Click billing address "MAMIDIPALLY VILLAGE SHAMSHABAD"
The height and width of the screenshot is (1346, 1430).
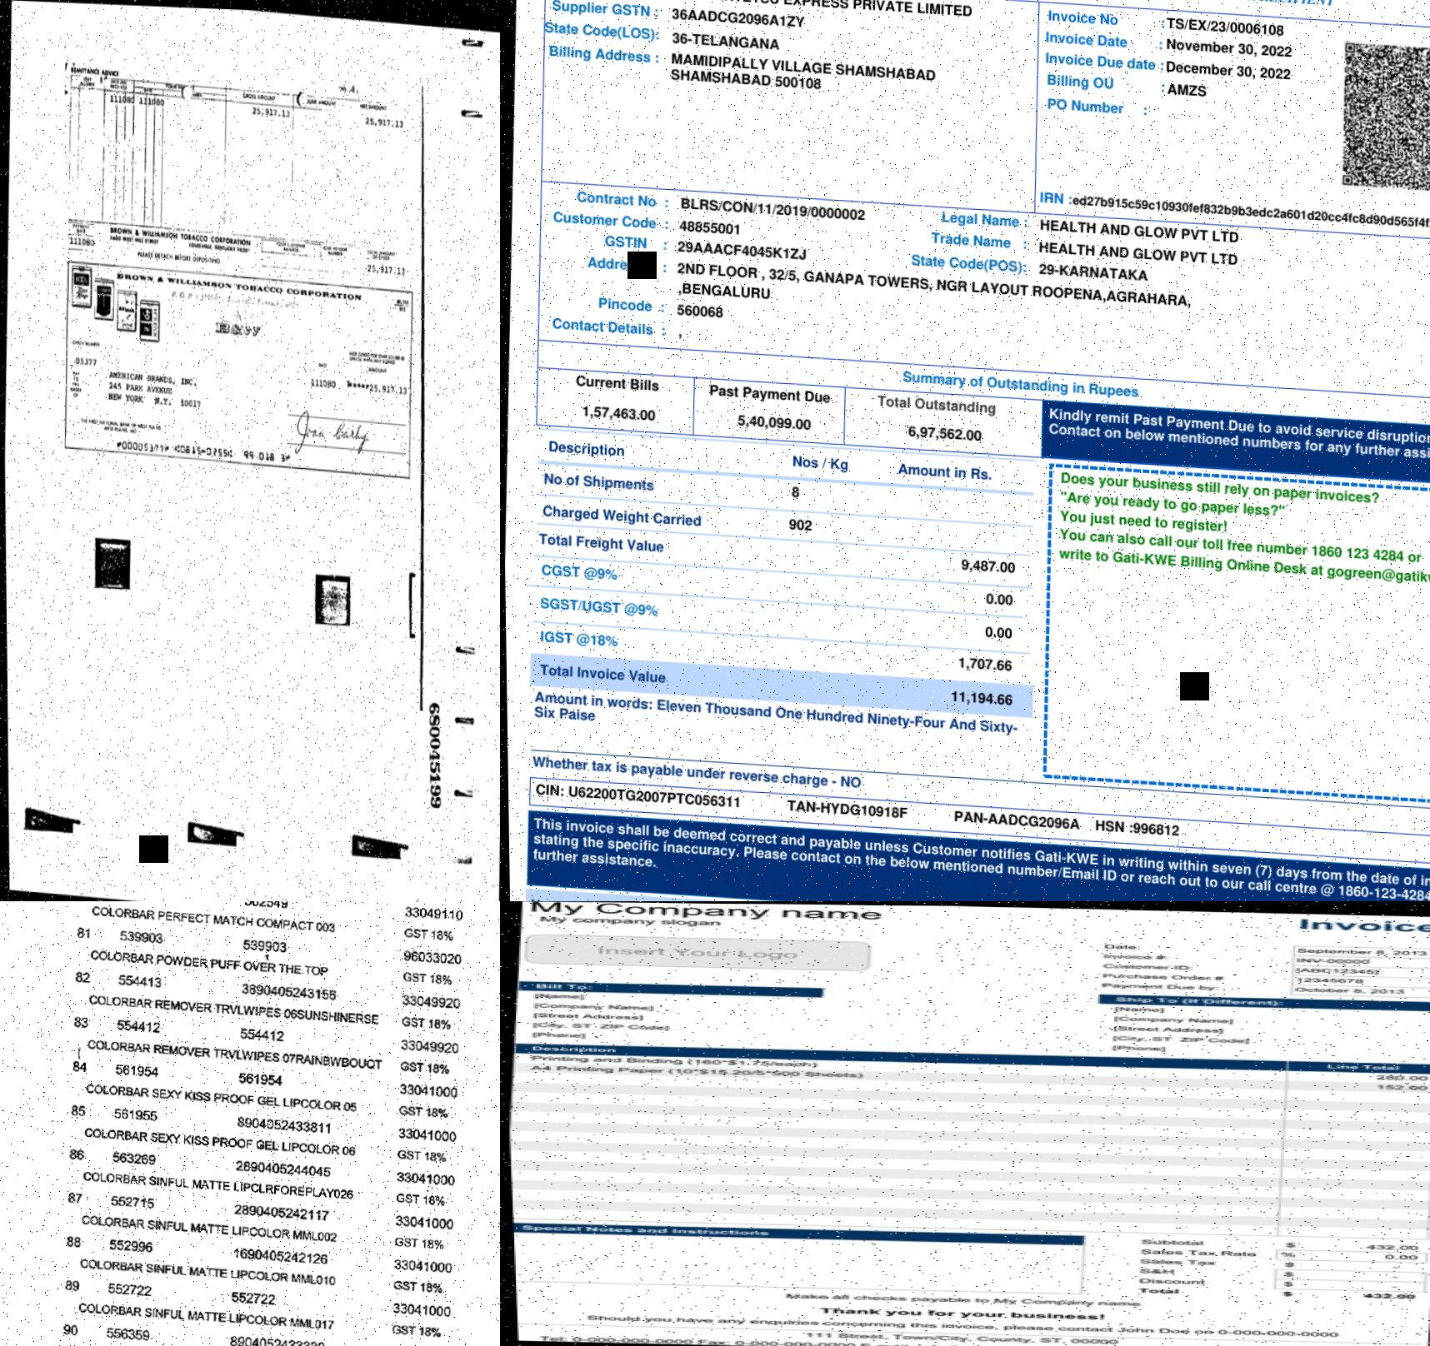point(802,67)
